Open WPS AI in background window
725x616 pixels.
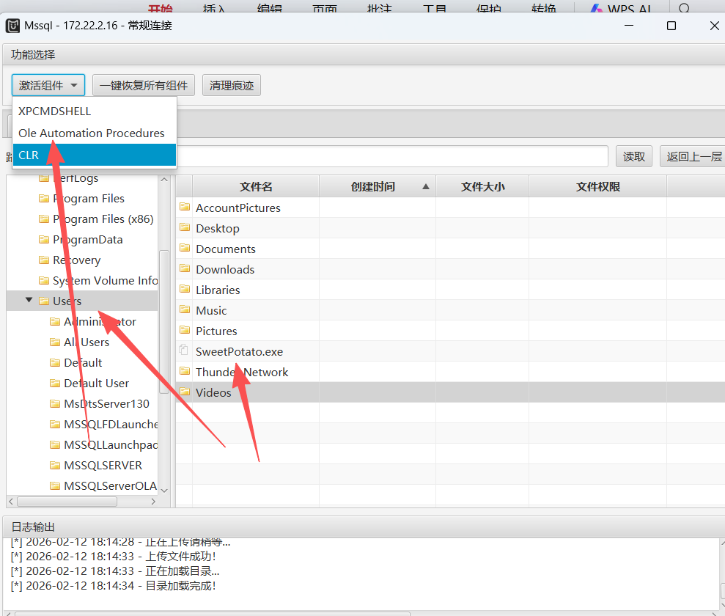622,9
